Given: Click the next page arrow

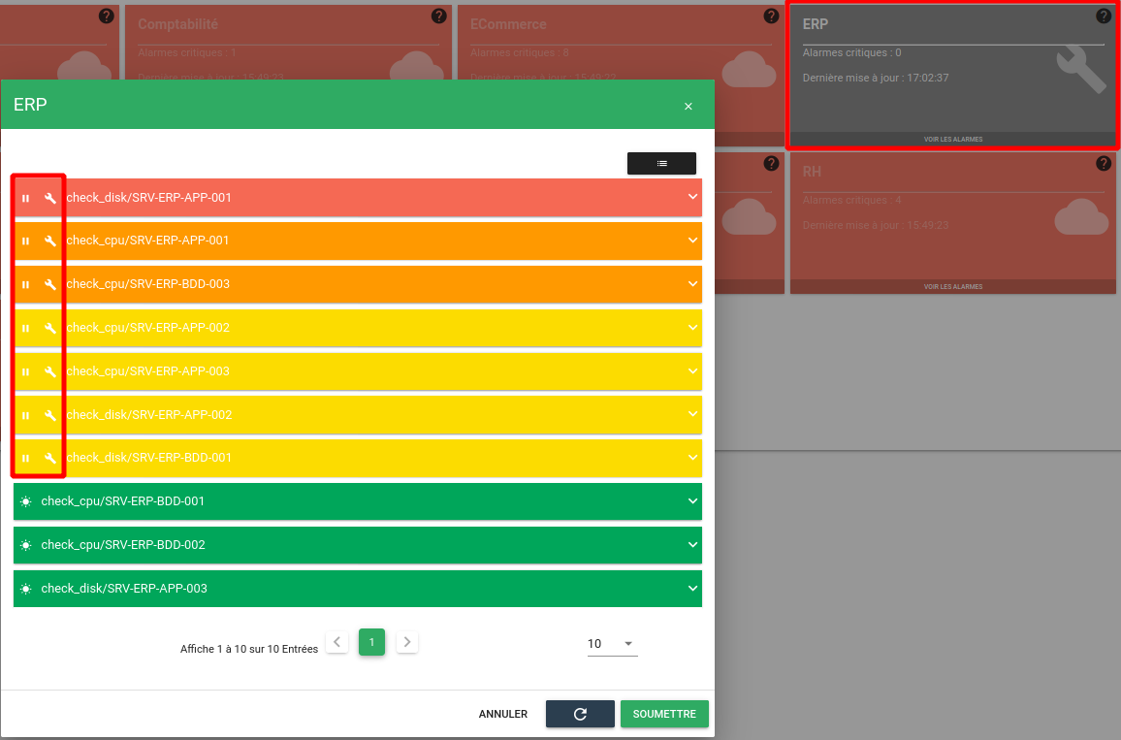Looking at the screenshot, I should (x=407, y=642).
